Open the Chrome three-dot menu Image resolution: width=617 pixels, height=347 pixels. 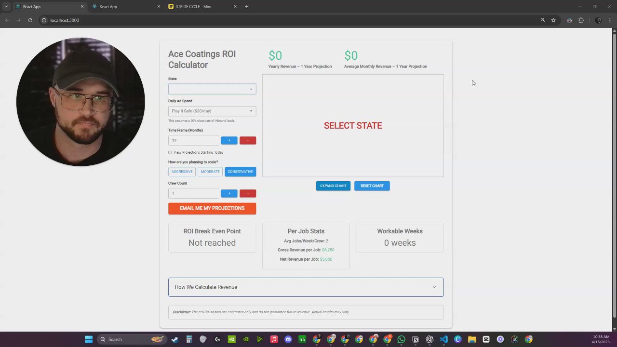(x=610, y=20)
